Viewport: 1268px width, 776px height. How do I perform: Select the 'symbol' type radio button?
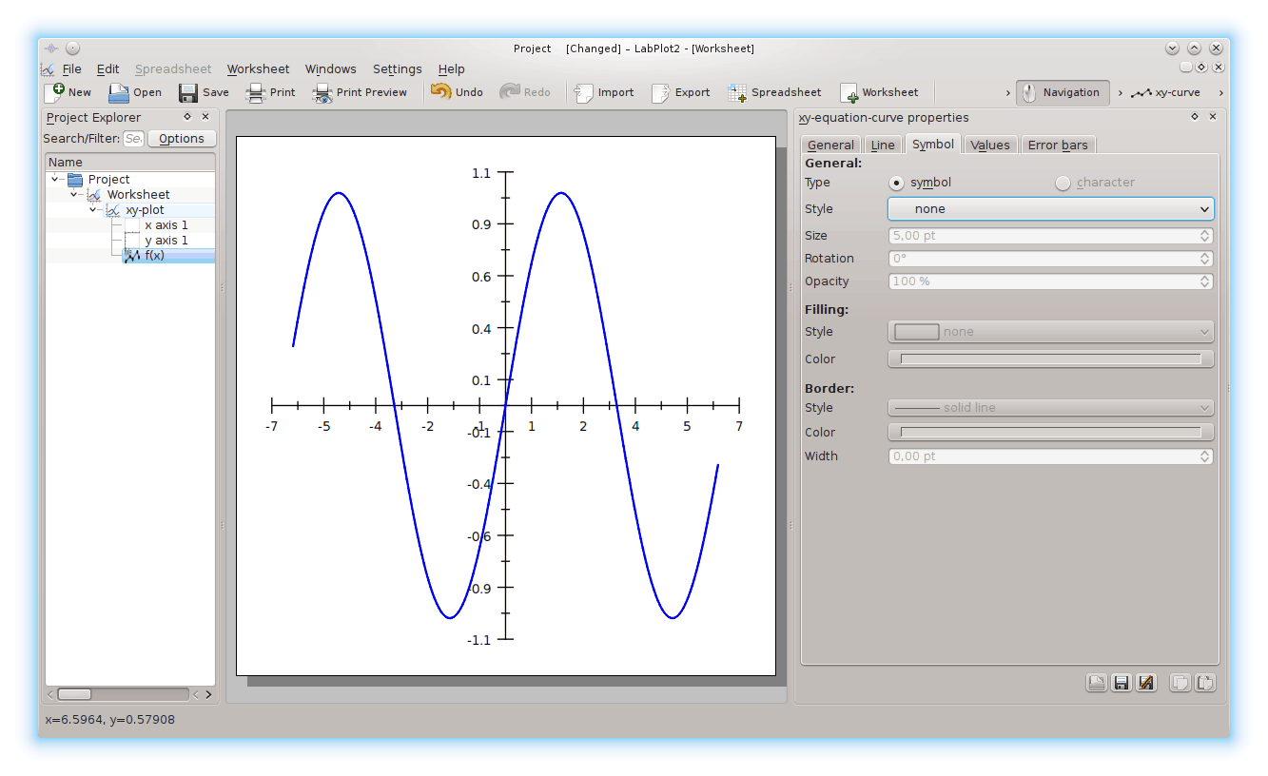[896, 183]
